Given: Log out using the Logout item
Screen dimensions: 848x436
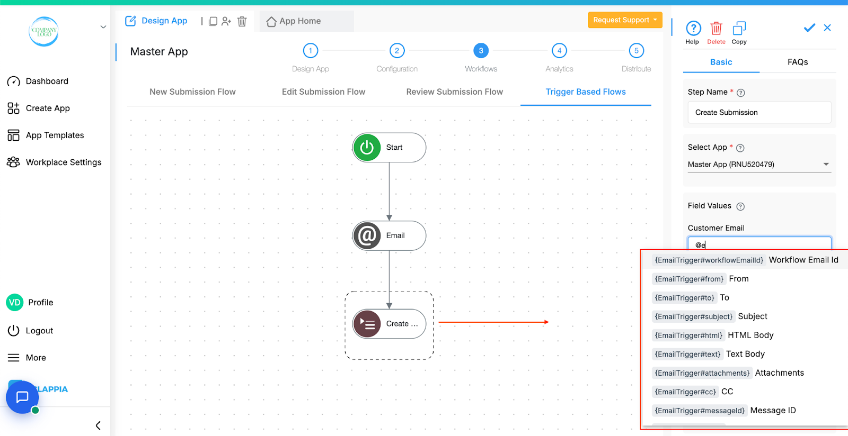Looking at the screenshot, I should click(x=30, y=331).
